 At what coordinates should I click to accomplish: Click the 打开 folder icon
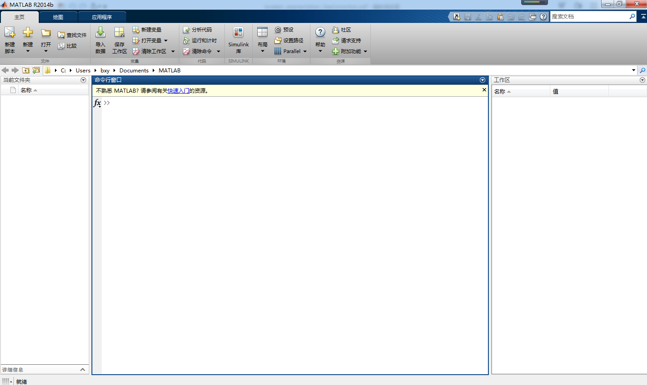46,33
